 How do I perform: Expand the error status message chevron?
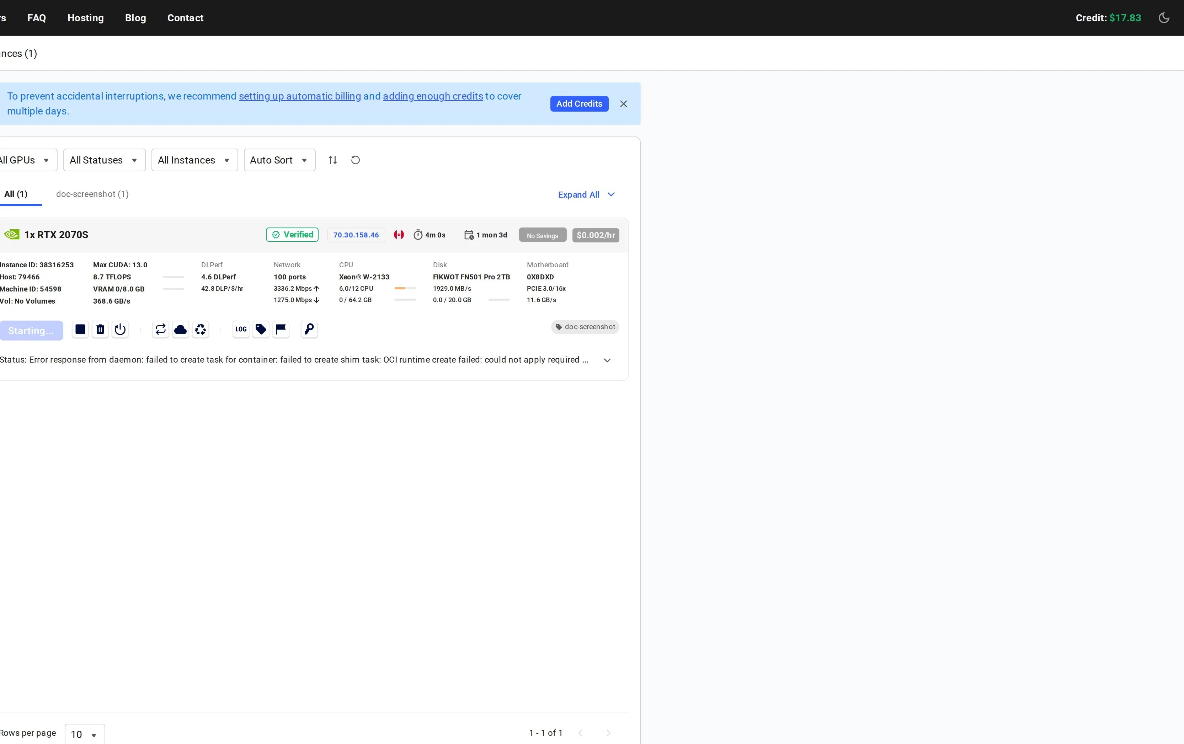click(607, 360)
